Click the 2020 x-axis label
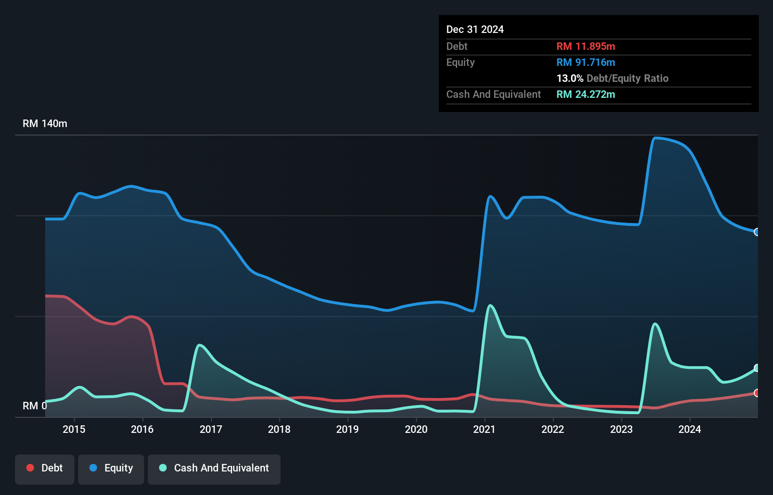The width and height of the screenshot is (773, 495). (416, 429)
